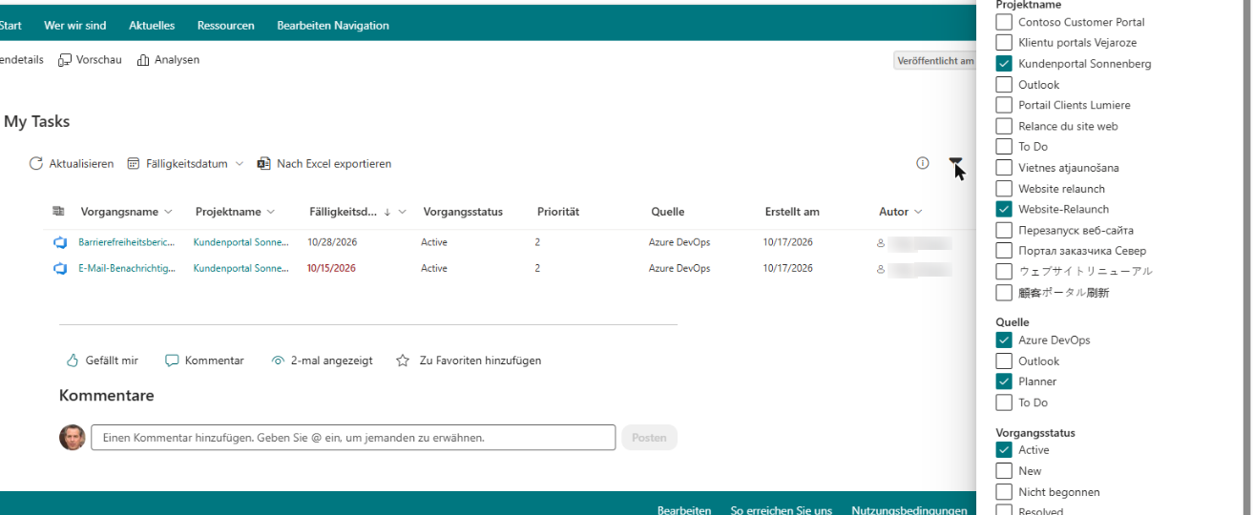Image resolution: width=1253 pixels, height=515 pixels.
Task: Click Azure DevOps icon for Barrierefreiheitsbericht row
Action: (x=60, y=242)
